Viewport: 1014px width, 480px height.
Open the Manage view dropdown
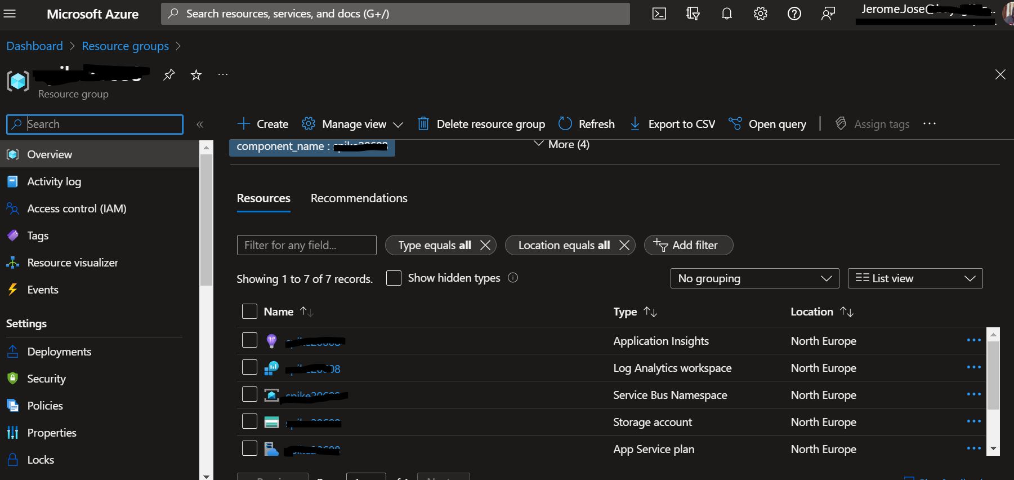pyautogui.click(x=352, y=124)
